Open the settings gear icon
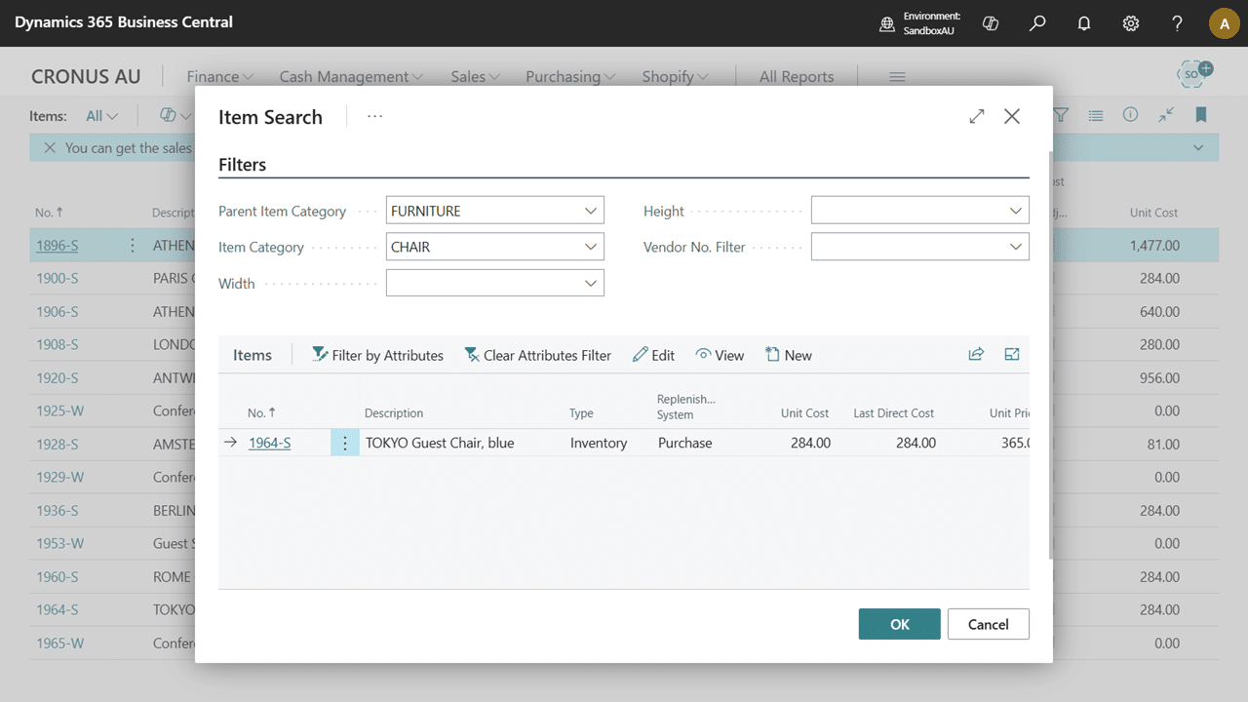Image resolution: width=1248 pixels, height=702 pixels. (1131, 23)
